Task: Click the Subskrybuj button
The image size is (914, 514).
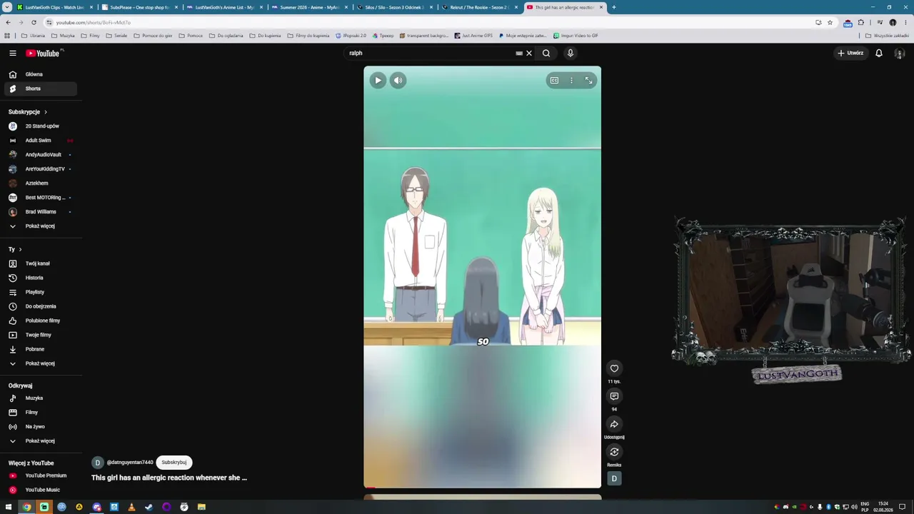Action: pos(174,462)
